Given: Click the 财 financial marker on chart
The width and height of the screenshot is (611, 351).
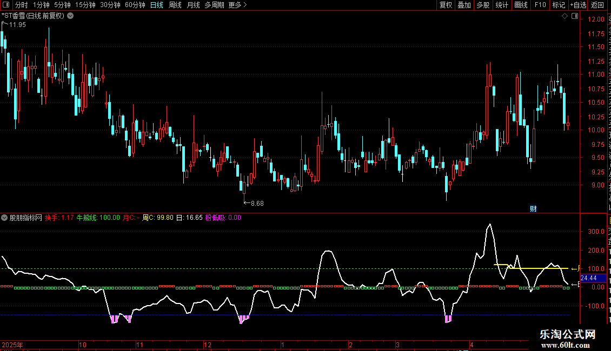Looking at the screenshot, I should (533, 209).
